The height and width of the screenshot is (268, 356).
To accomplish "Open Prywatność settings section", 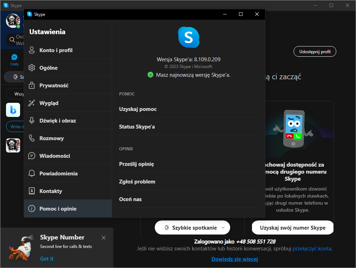I will (68, 85).
